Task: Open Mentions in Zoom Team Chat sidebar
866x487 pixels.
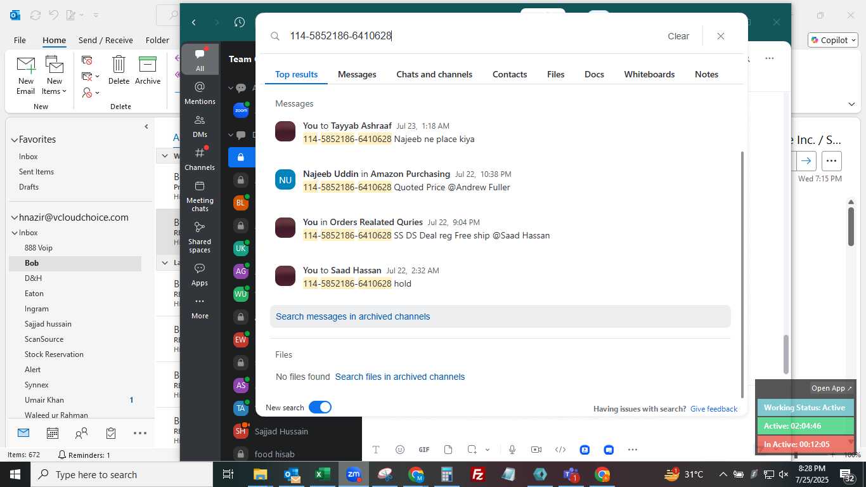Action: (x=200, y=93)
